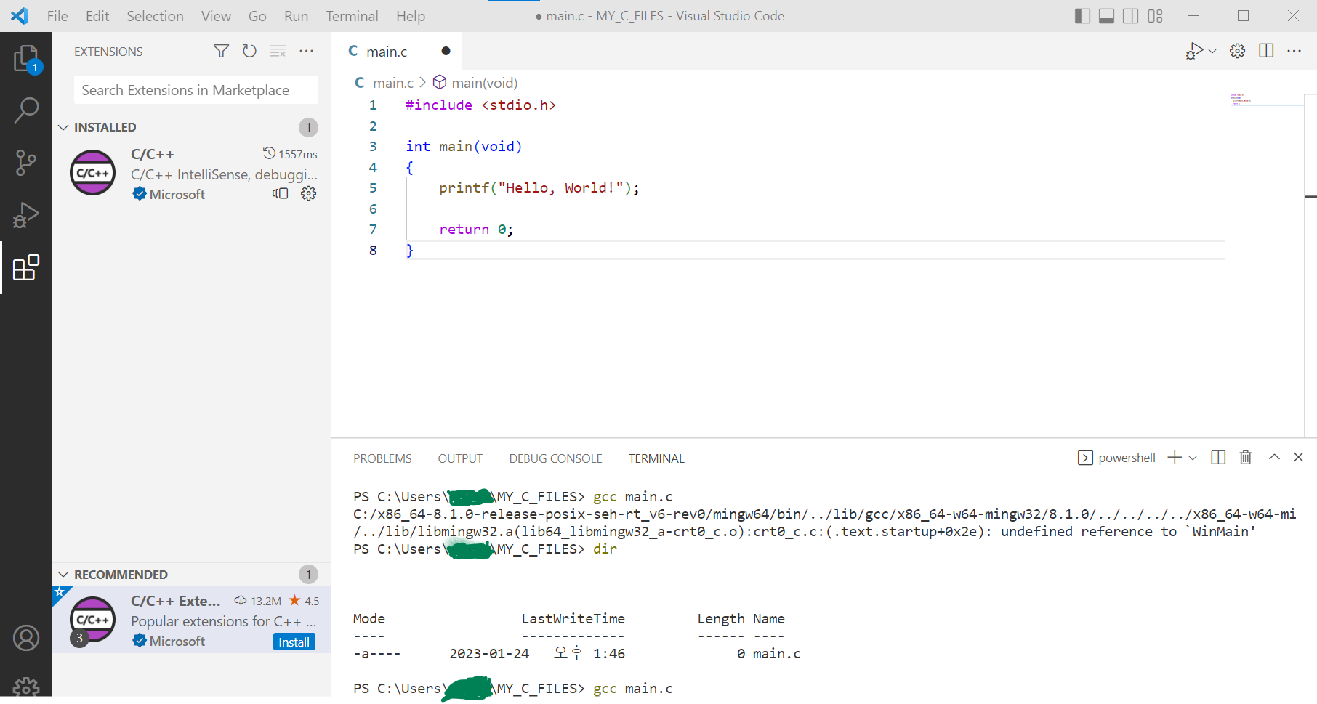Open the Terminal menu
The width and height of the screenshot is (1317, 704).
click(x=352, y=16)
